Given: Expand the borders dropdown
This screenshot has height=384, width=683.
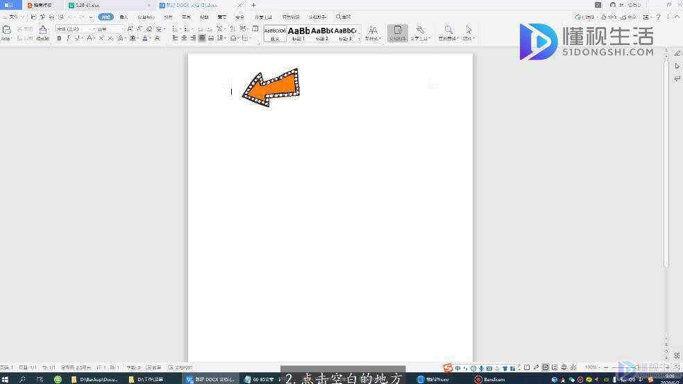Looking at the screenshot, I should click(251, 38).
